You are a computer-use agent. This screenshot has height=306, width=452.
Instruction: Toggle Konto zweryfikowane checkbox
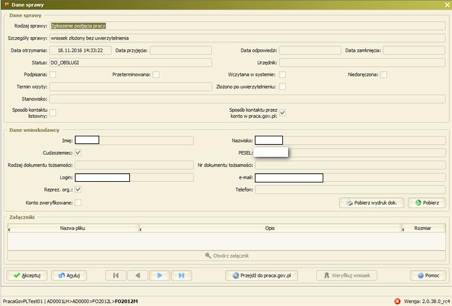point(78,203)
